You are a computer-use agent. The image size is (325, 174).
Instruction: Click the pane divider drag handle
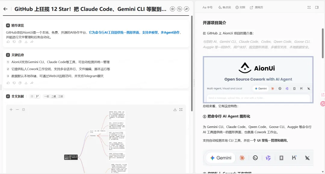pyautogui.click(x=194, y=83)
